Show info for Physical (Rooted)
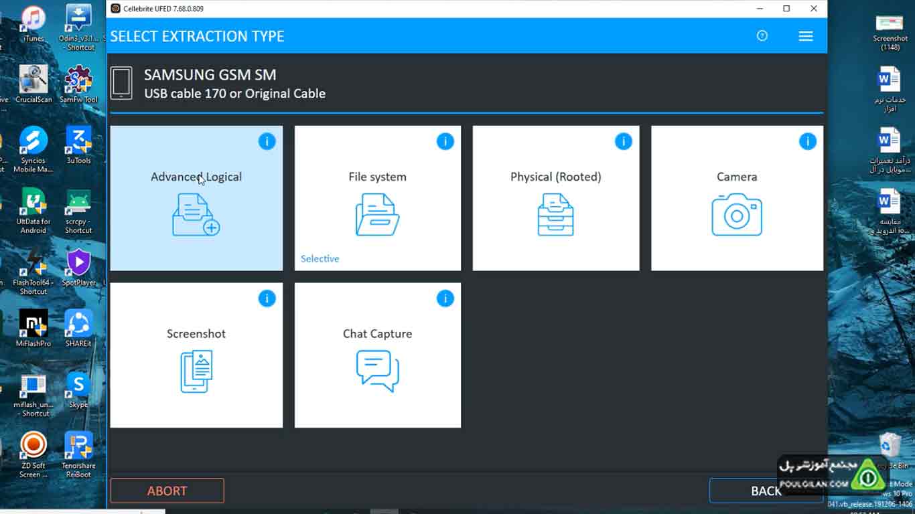Viewport: 915px width, 514px height. (x=623, y=141)
